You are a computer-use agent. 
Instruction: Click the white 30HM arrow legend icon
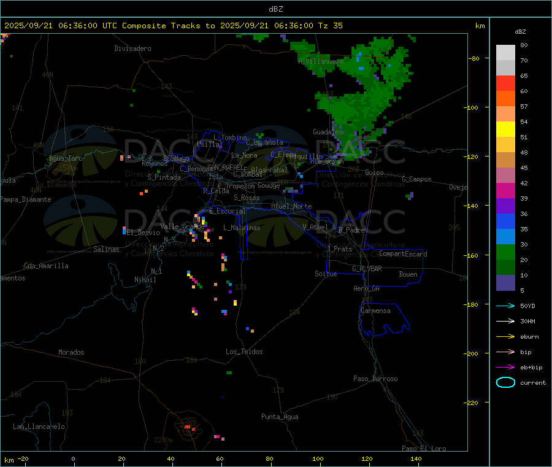(x=505, y=321)
